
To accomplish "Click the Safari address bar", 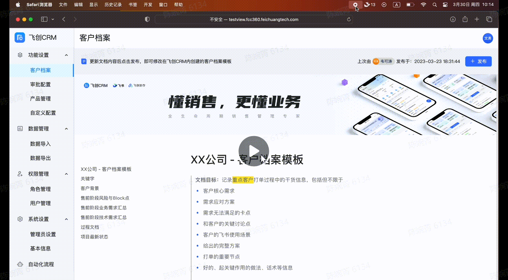I will click(254, 19).
